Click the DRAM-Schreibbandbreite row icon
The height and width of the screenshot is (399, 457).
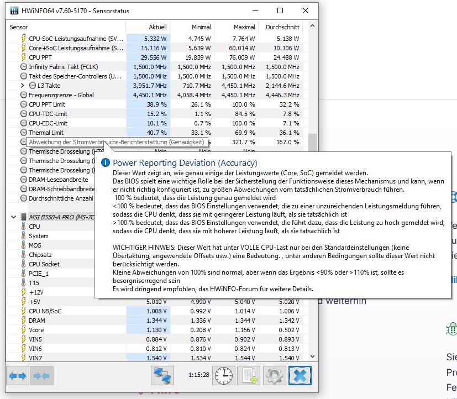coord(24,189)
